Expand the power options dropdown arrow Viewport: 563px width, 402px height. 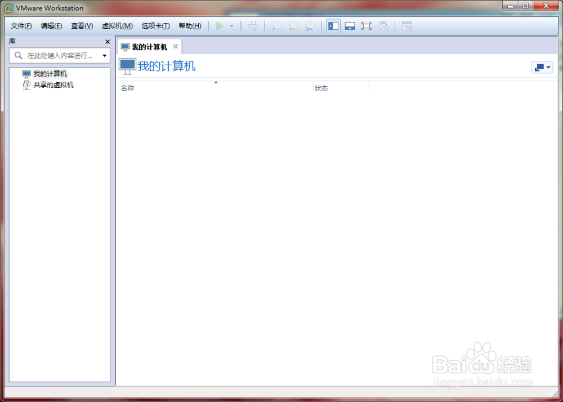tap(231, 26)
